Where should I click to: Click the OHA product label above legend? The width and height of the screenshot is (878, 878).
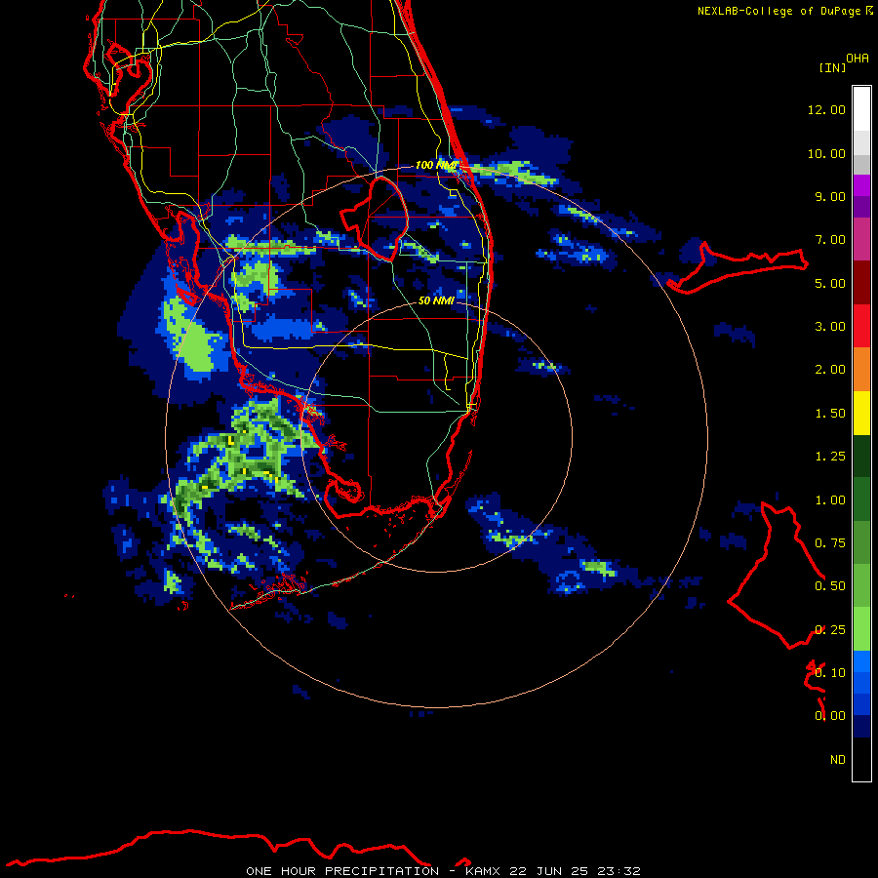pos(858,59)
